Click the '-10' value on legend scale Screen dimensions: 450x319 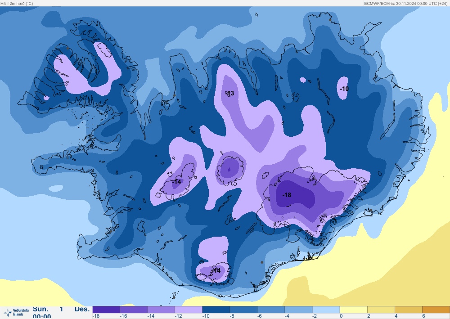click(206, 316)
